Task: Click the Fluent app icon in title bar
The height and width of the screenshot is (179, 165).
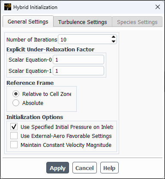Action: pyautogui.click(x=8, y=7)
